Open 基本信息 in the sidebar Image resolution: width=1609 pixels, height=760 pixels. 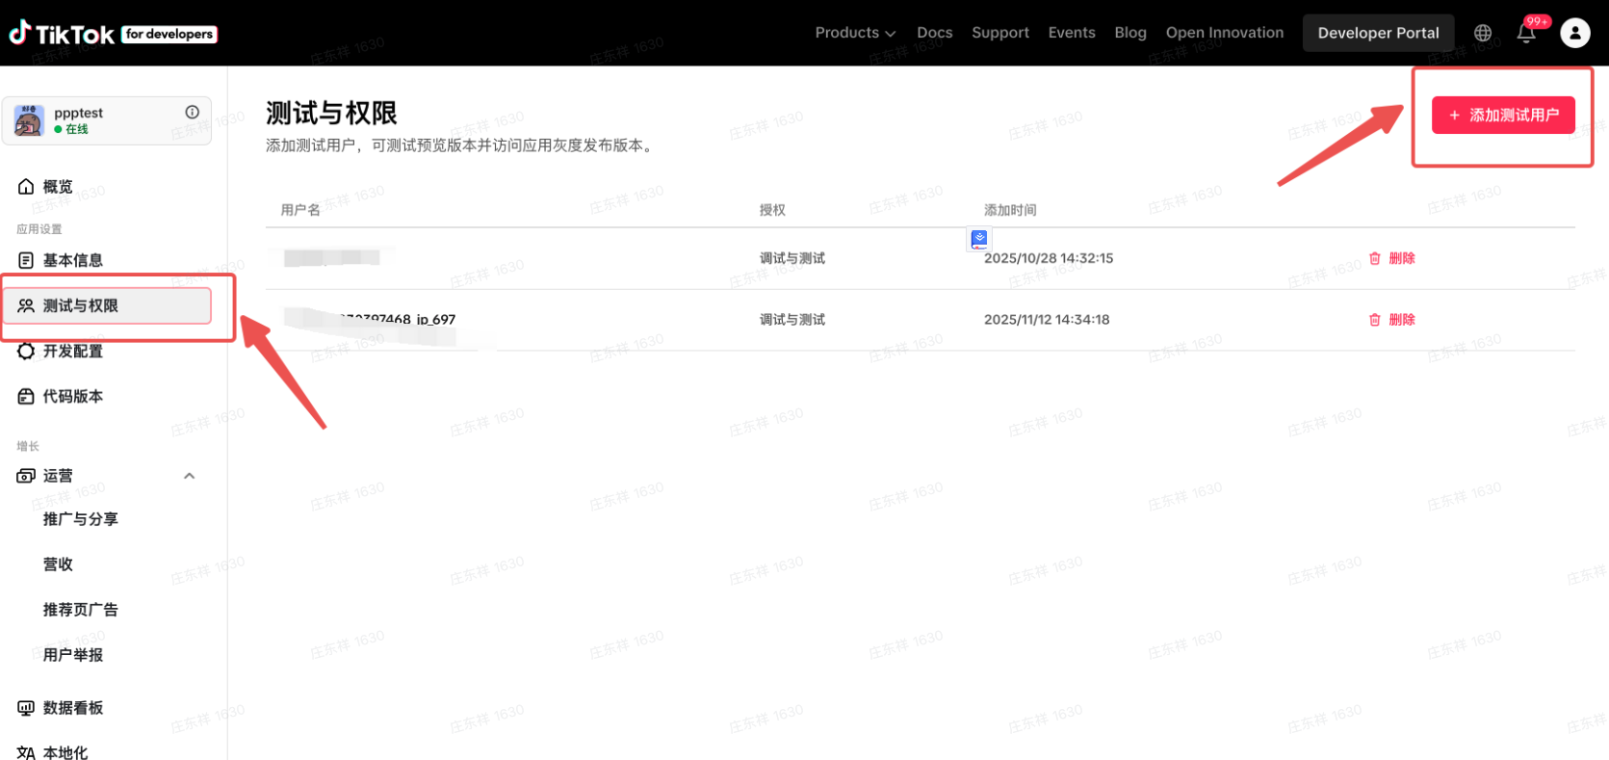(x=72, y=260)
